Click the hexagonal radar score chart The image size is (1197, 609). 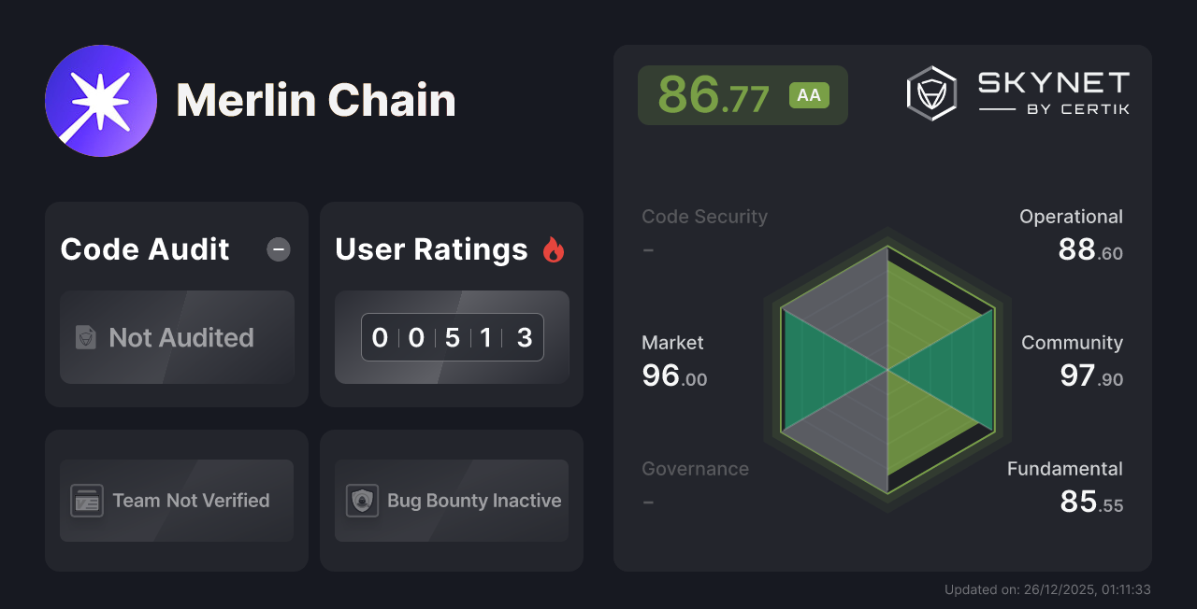click(x=887, y=371)
